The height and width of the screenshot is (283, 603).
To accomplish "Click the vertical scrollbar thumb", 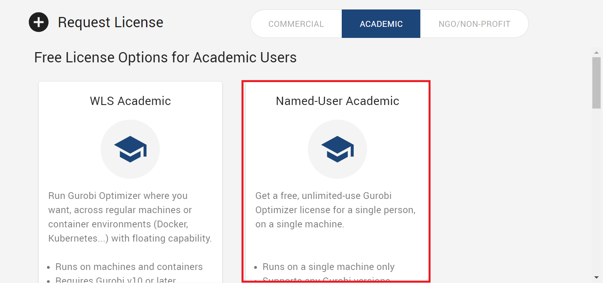I will [x=596, y=82].
